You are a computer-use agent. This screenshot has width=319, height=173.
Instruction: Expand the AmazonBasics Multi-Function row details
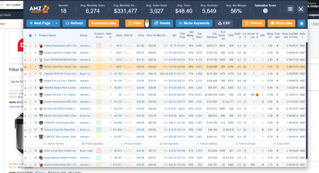(x=26, y=158)
